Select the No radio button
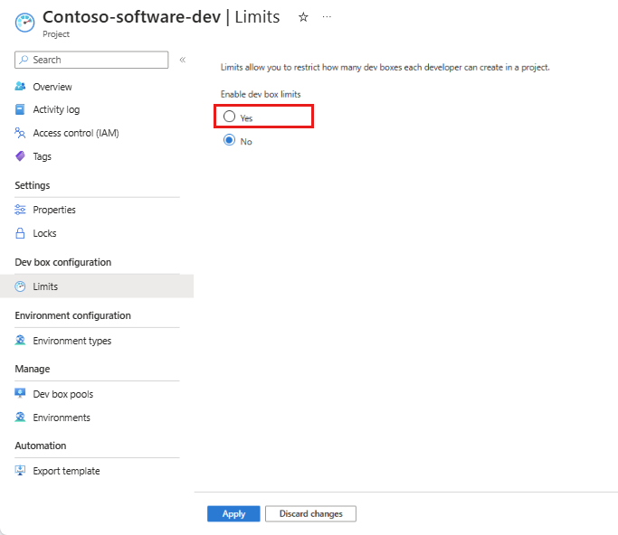 tap(230, 140)
